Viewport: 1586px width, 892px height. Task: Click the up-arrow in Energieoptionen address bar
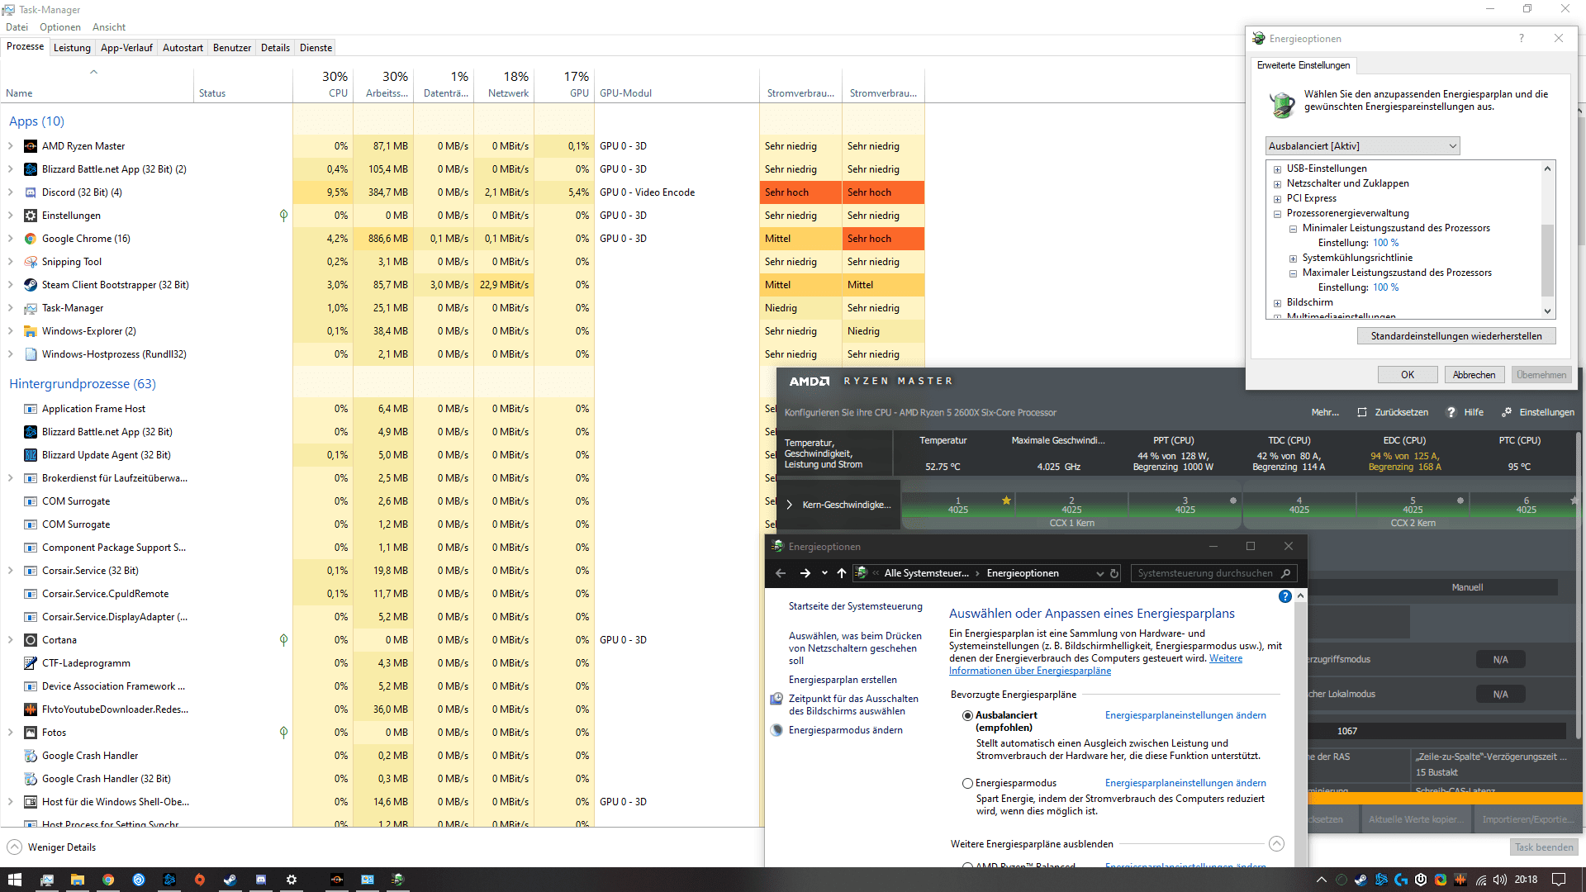pyautogui.click(x=841, y=573)
